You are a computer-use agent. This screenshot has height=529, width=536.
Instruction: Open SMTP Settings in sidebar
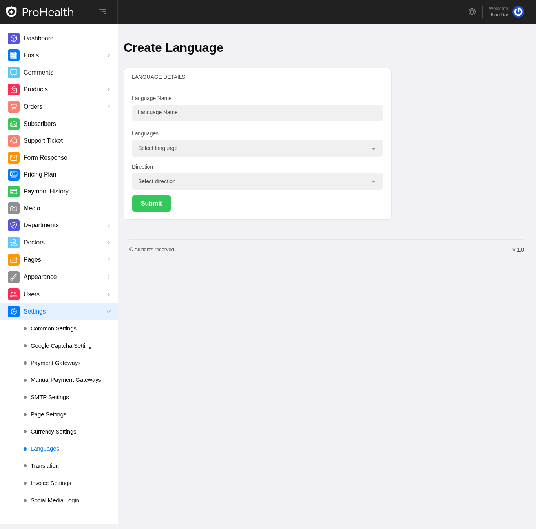(x=50, y=397)
